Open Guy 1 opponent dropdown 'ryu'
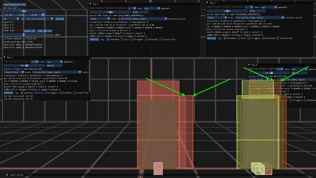The image size is (316, 178). [x=152, y=8]
